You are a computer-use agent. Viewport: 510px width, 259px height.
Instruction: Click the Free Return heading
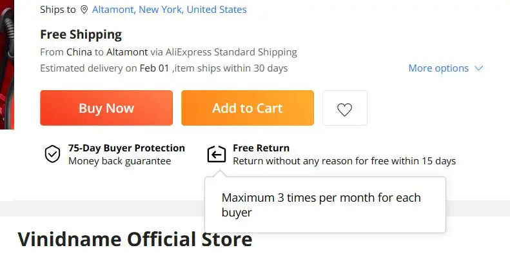click(x=261, y=148)
